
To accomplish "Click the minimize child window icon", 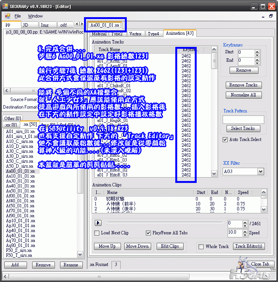I will (x=263, y=16).
